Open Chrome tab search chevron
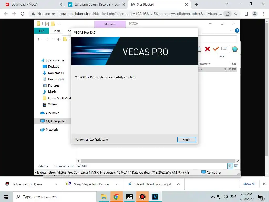Image resolution: width=269 pixels, height=202 pixels. pyautogui.click(x=227, y=4)
